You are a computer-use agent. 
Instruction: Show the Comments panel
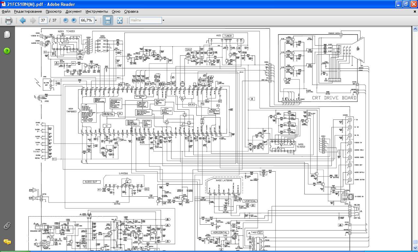7,242
